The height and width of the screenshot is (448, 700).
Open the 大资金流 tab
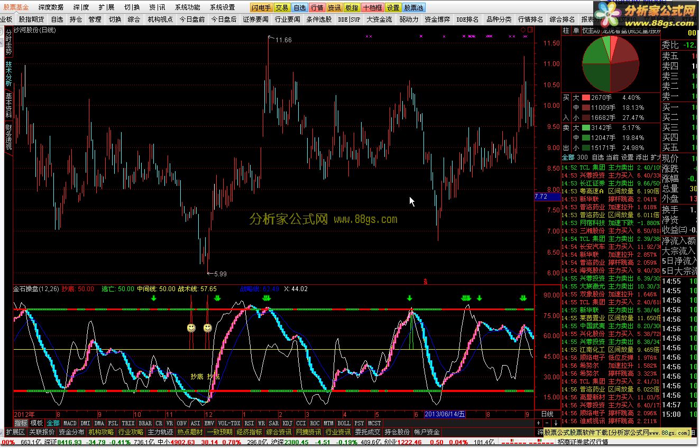[379, 19]
